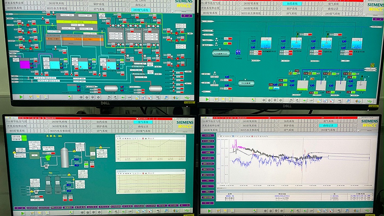
Task: Click up arrow navigation icon on bottom-right monitor
Action: pyautogui.click(x=271, y=211)
